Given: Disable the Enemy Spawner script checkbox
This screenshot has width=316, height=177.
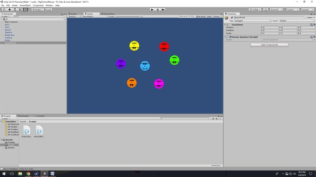Looking at the screenshot, I should point(230,37).
